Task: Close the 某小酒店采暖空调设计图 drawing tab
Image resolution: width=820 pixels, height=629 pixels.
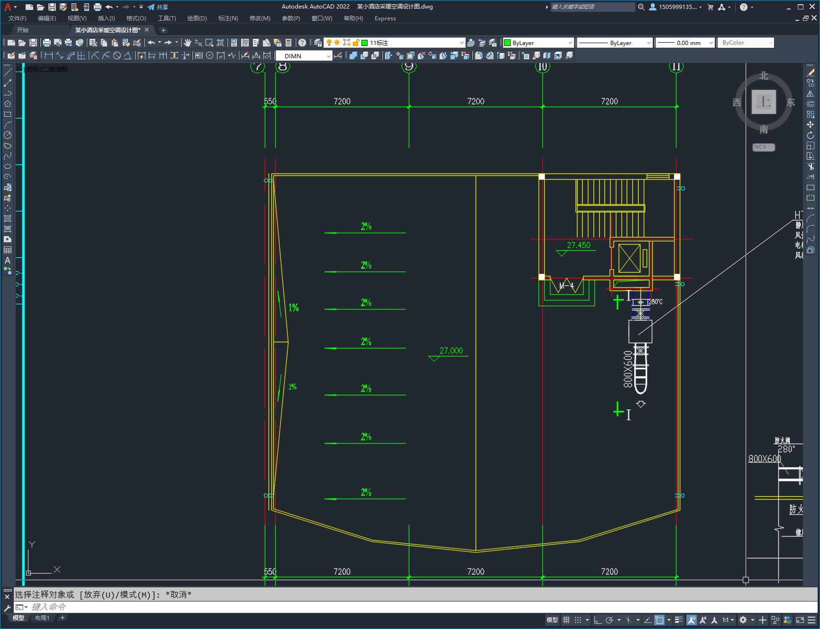Action: pyautogui.click(x=147, y=30)
